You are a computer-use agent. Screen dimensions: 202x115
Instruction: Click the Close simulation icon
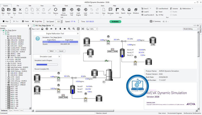click(20, 9)
